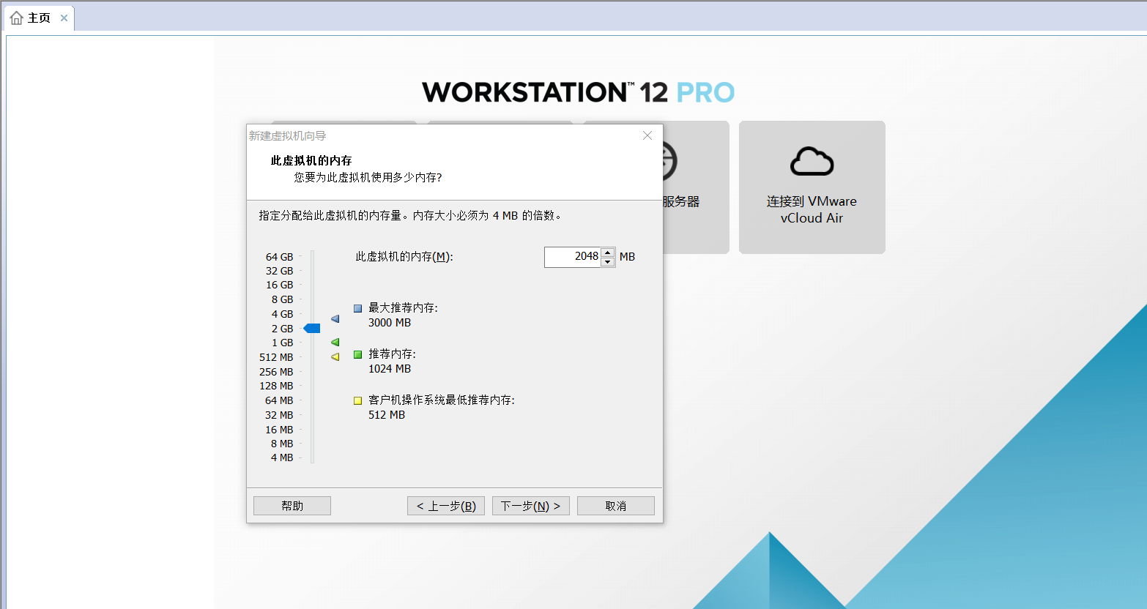Click the 128 MB slider label
Screen dimensions: 1147x609
click(x=276, y=386)
